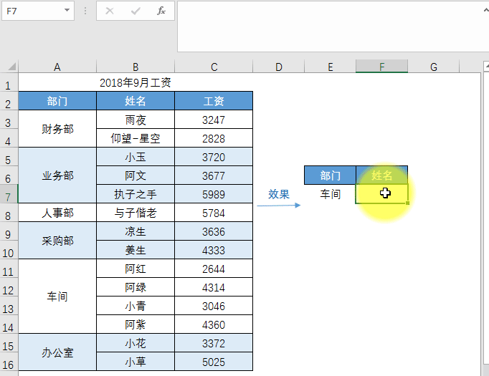Image resolution: width=489 pixels, height=376 pixels.
Task: Click the 车间 cell in column E
Action: click(x=331, y=194)
